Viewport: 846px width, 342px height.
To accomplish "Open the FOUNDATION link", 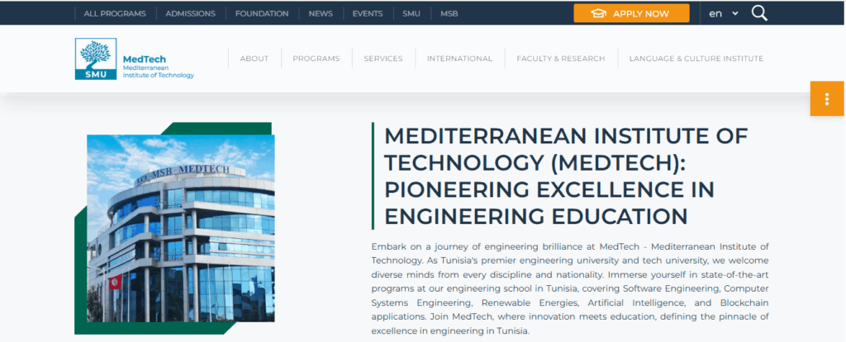I will (262, 14).
